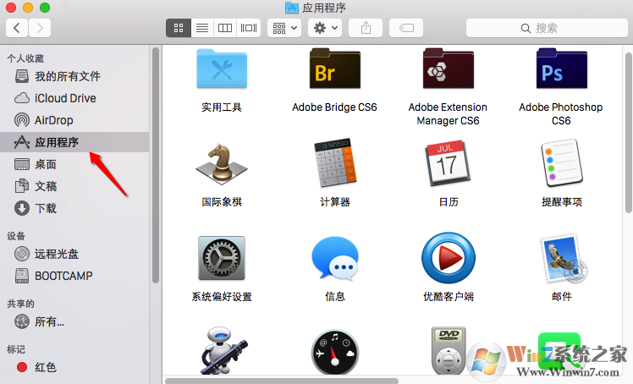The height and width of the screenshot is (384, 633).
Task: Select the Automator robot app icon
Action: click(223, 351)
